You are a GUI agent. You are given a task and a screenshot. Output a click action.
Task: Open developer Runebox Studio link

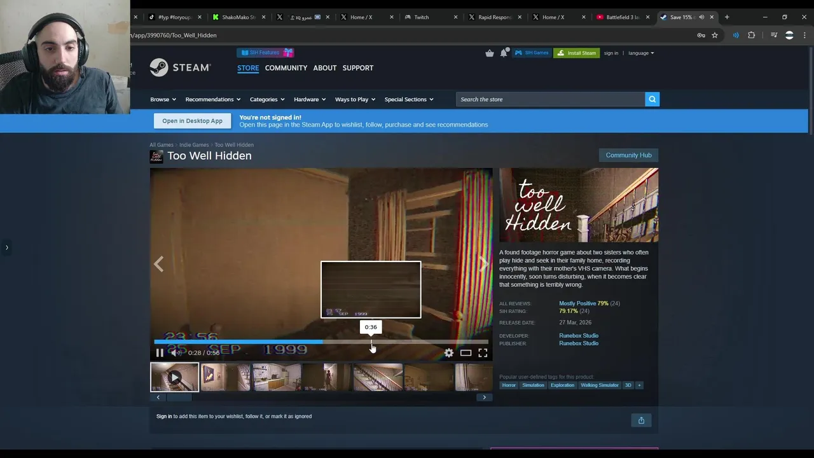click(x=579, y=336)
